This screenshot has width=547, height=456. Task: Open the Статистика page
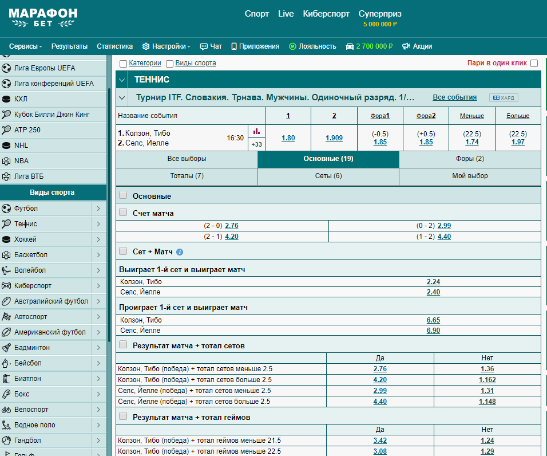coord(114,46)
